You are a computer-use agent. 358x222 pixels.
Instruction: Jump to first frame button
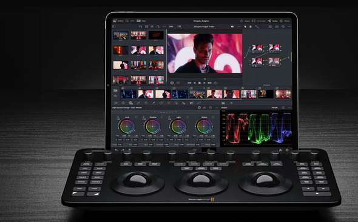[x=189, y=83]
